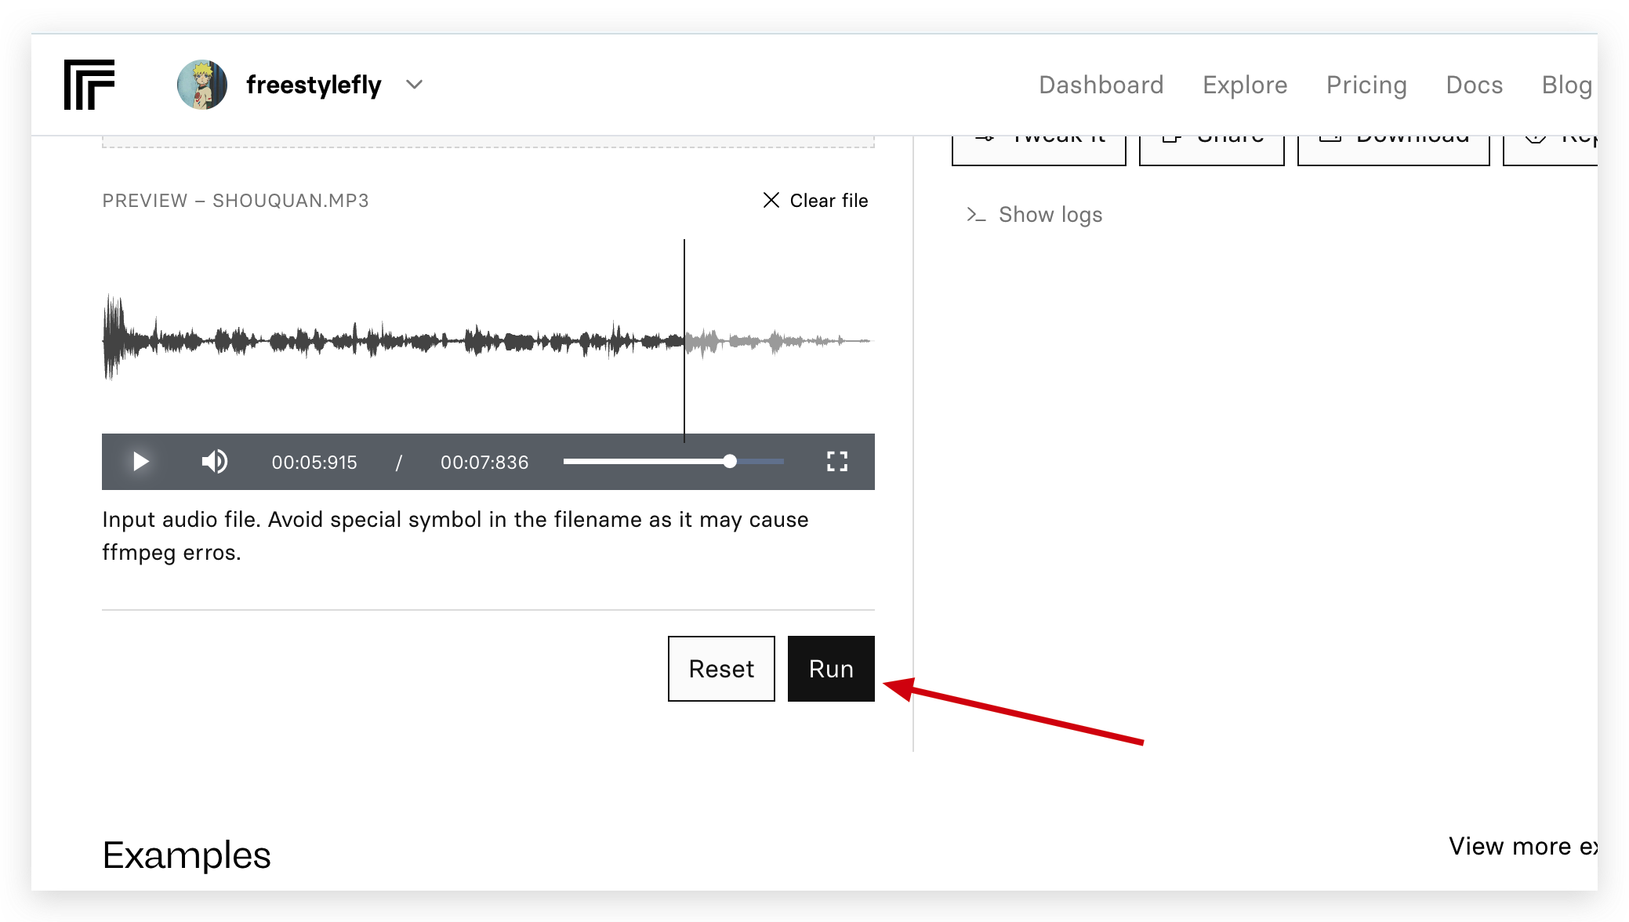Viewport: 1629px width, 922px height.
Task: Enter fullscreen for the audio player
Action: (x=837, y=462)
